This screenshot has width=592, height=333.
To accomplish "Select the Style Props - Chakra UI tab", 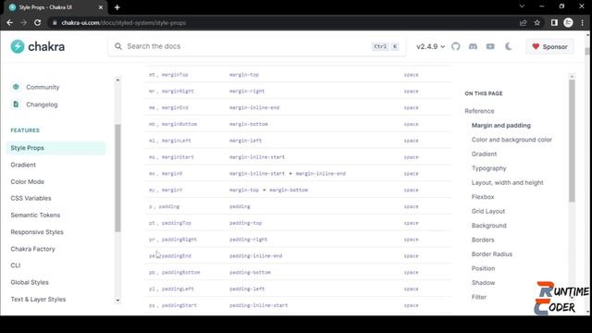I will pyautogui.click(x=55, y=7).
